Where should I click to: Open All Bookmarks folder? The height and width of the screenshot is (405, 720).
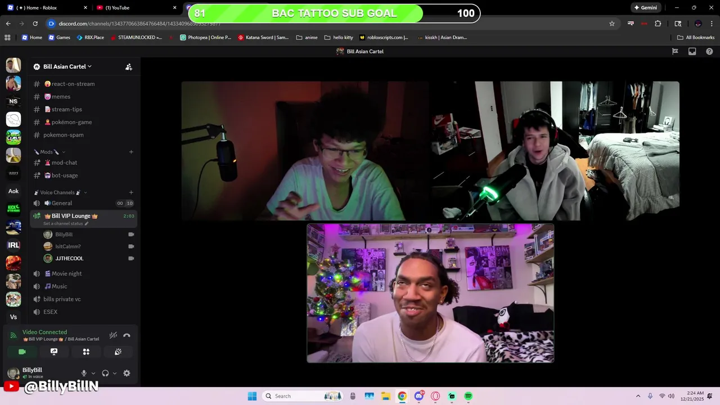(x=696, y=38)
